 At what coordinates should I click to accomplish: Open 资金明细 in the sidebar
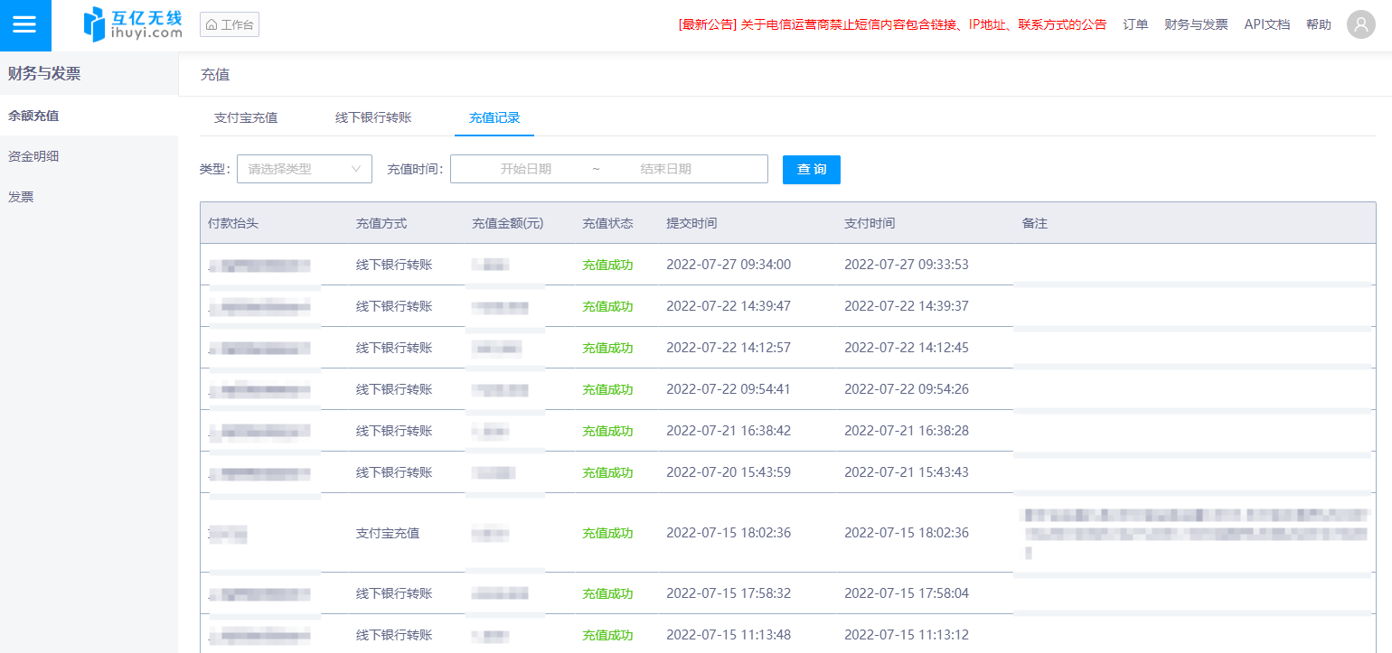pos(34,156)
